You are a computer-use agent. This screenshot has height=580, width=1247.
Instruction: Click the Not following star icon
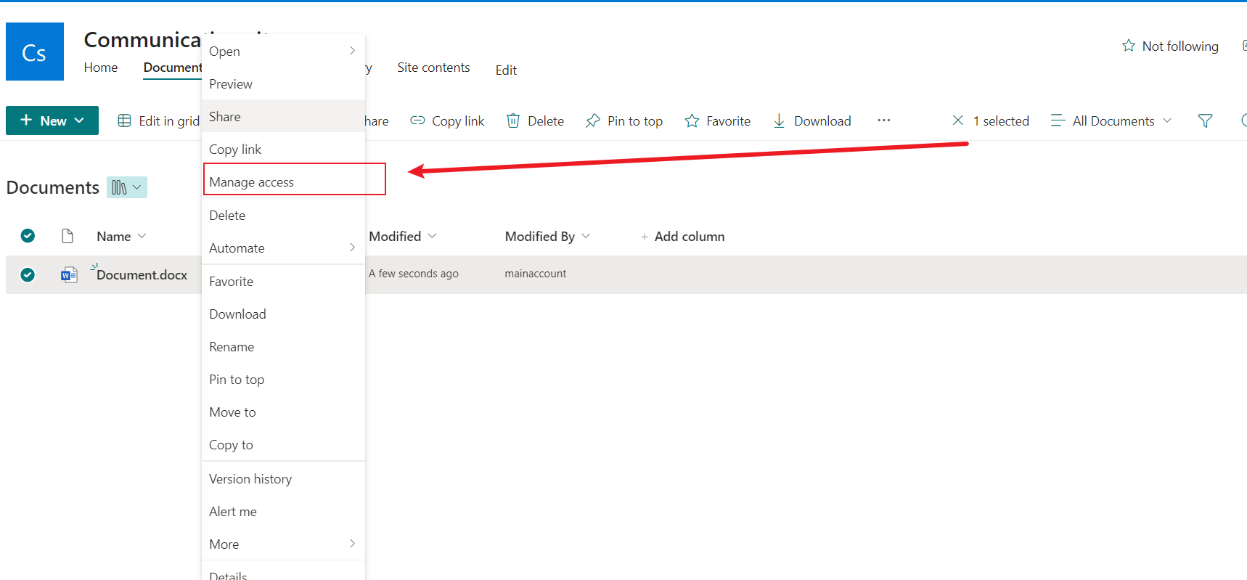pos(1129,46)
